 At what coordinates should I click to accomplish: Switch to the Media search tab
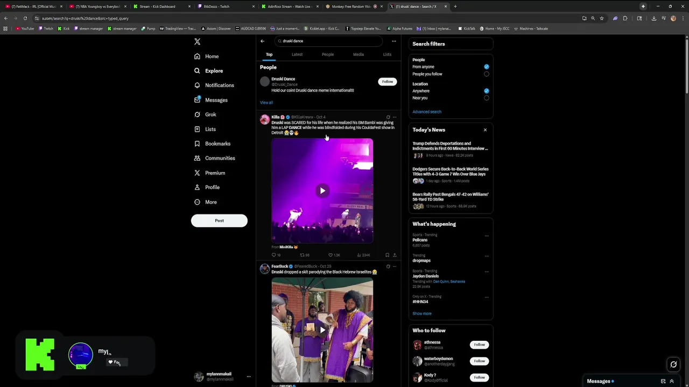pyautogui.click(x=358, y=54)
